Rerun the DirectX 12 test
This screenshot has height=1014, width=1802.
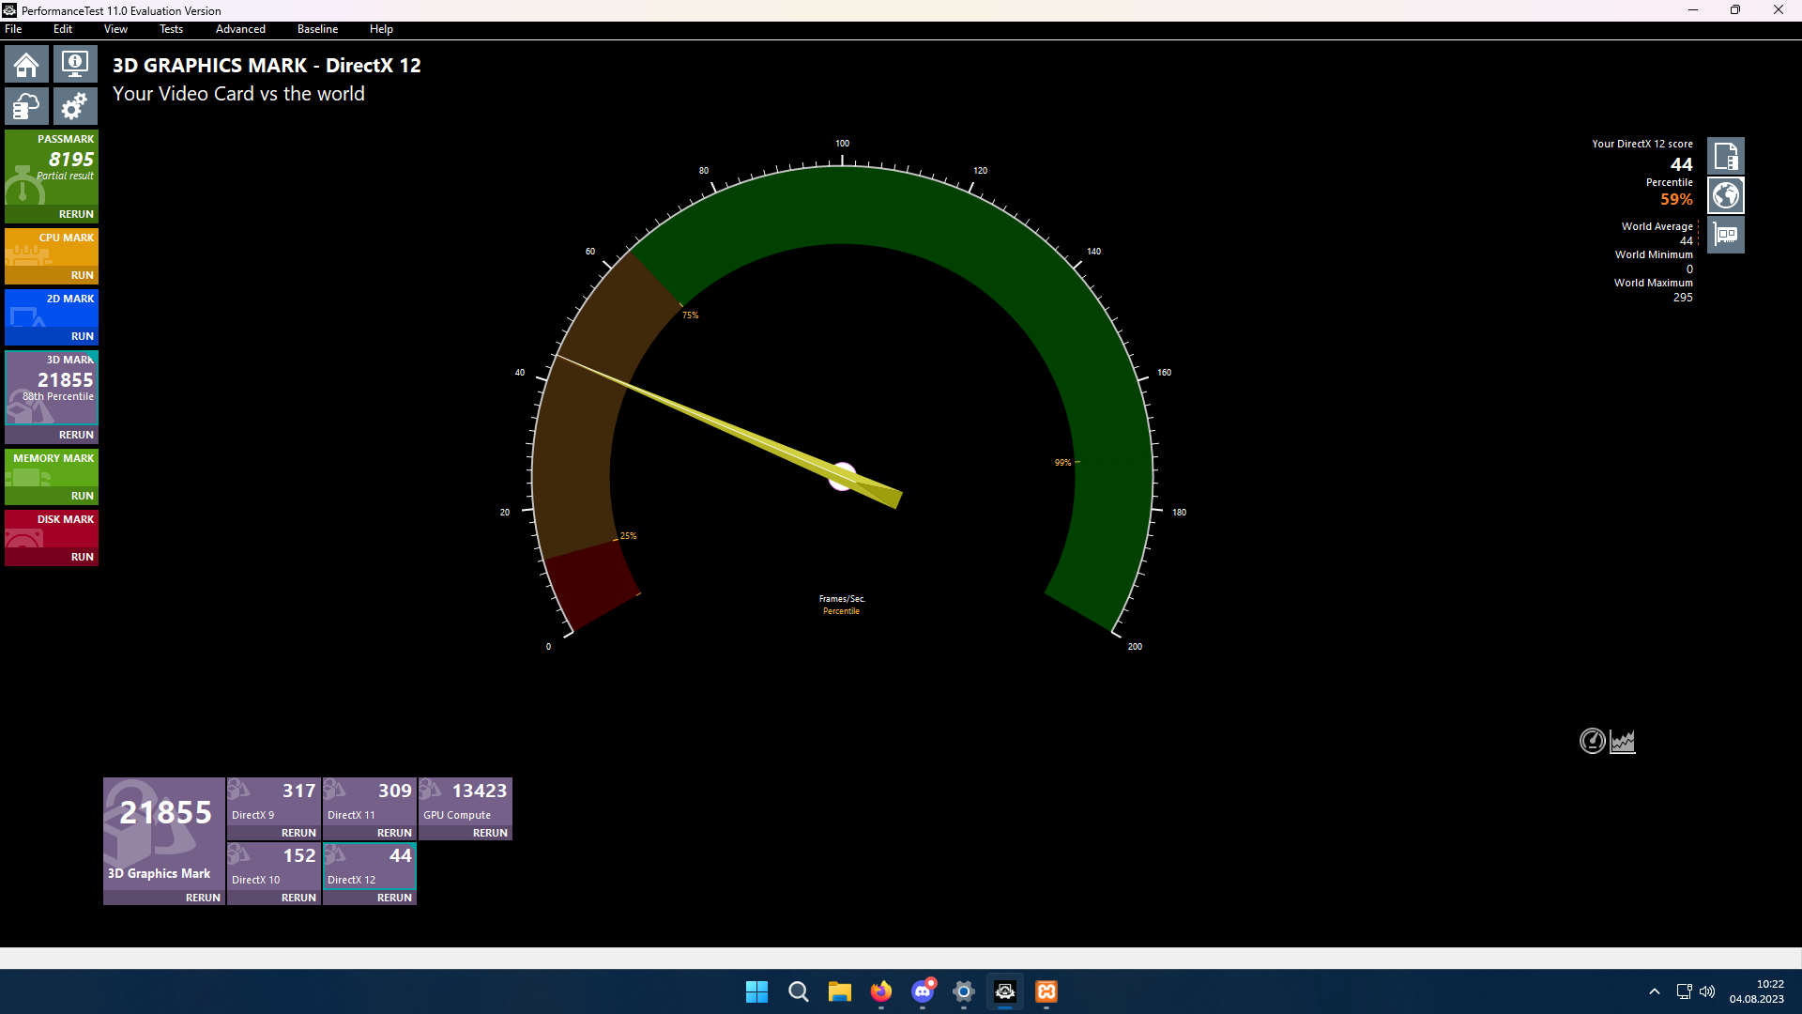pos(394,898)
